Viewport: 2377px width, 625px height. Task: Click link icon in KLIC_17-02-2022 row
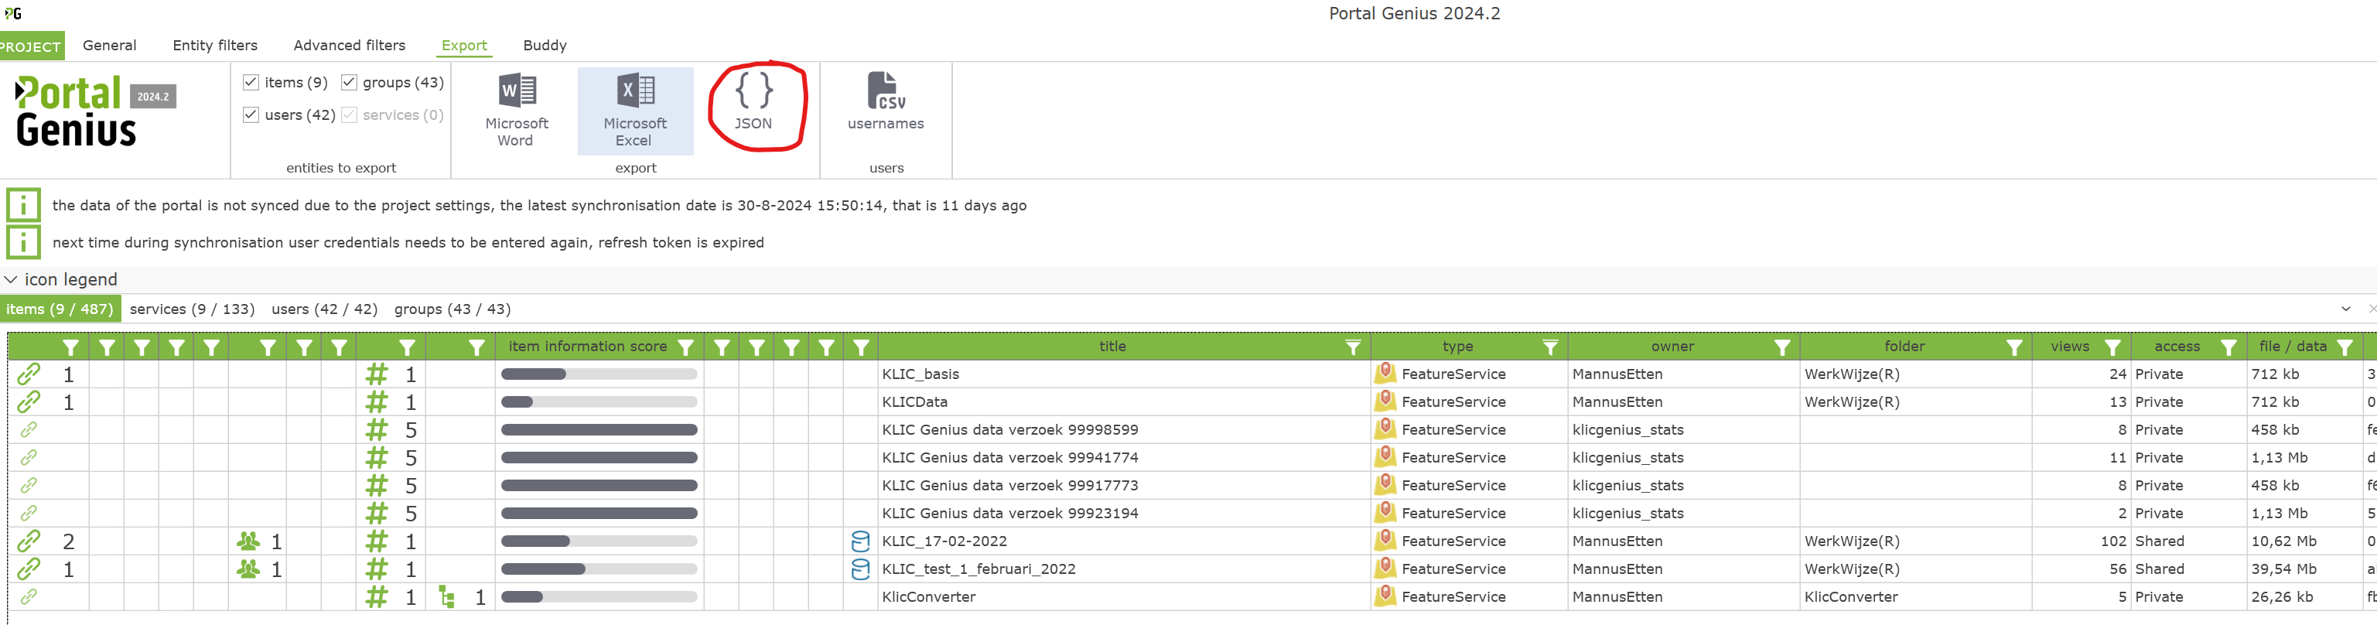pyautogui.click(x=29, y=541)
